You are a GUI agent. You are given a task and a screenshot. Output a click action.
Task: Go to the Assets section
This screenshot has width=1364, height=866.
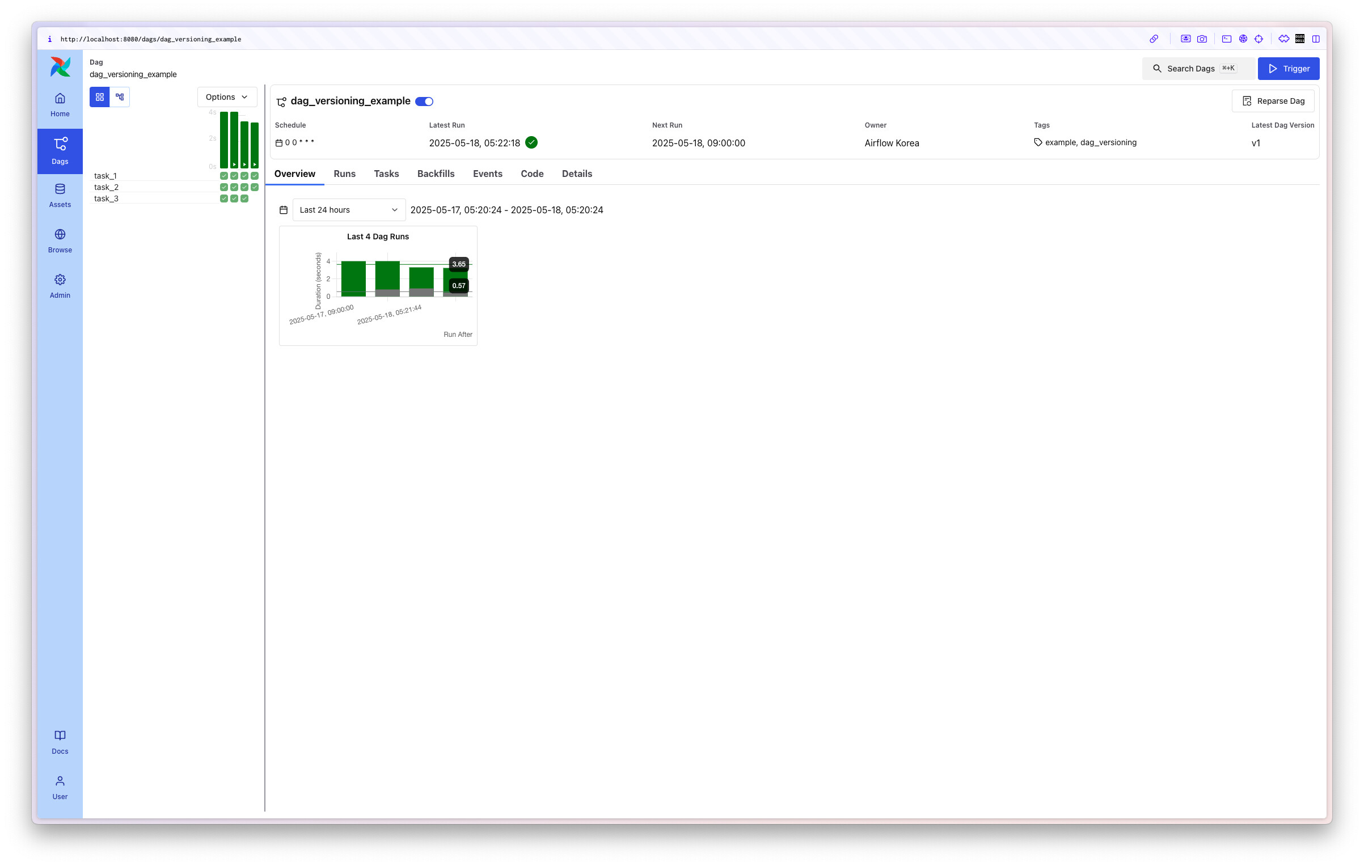coord(60,195)
